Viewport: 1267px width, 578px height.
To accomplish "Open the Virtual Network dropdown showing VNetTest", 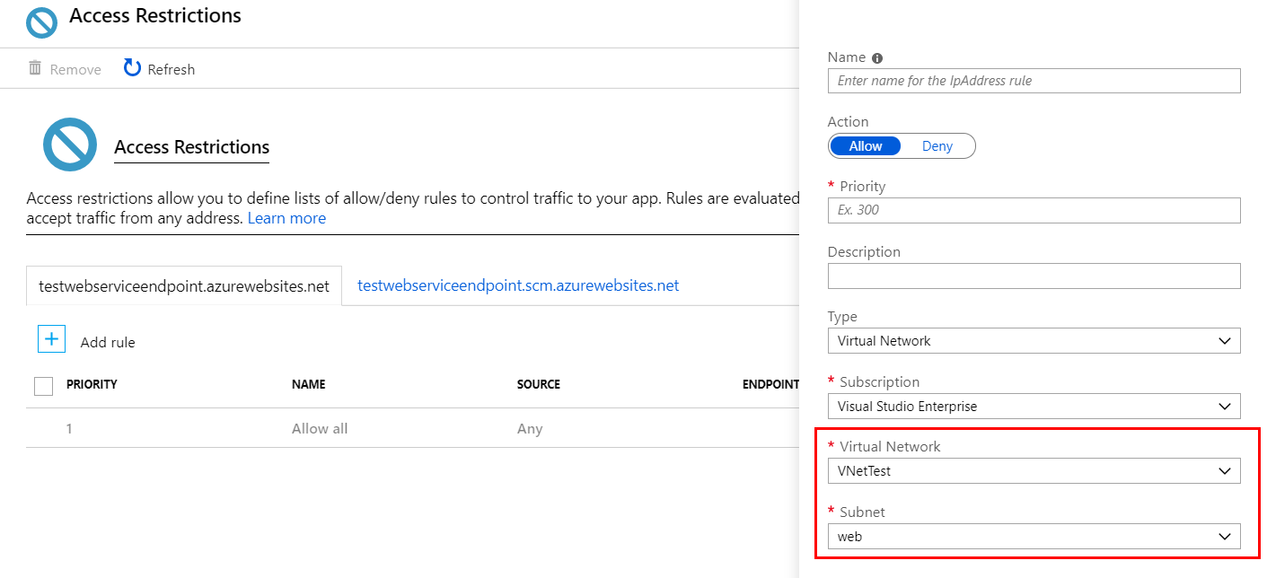I will point(1033,471).
